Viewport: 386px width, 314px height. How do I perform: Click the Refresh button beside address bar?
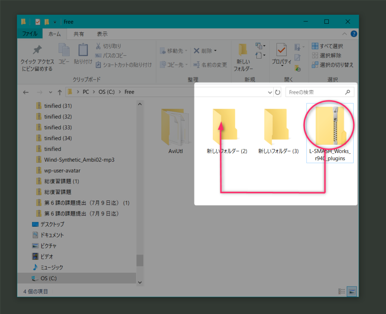[277, 92]
